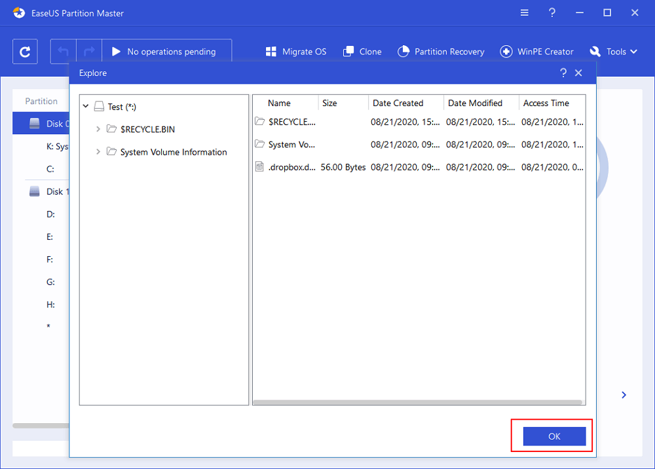655x469 pixels.
Task: Click the right chevron arrow on main window
Action: coord(624,395)
